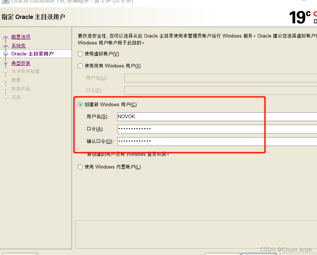Open the 配置选项 step link
The width and height of the screenshot is (317, 255).
pyautogui.click(x=21, y=37)
